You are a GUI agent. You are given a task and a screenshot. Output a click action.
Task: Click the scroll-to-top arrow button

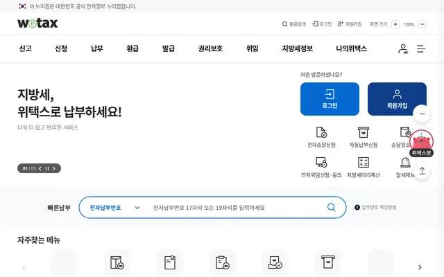pos(422,171)
